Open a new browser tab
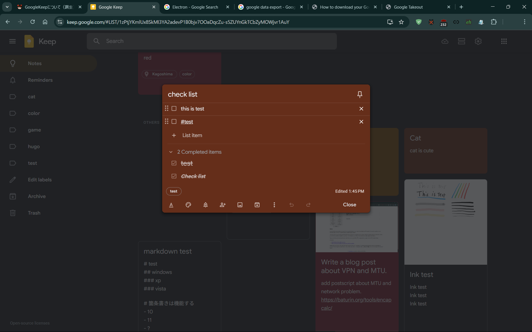Viewport: 532px width, 332px height. [461, 7]
